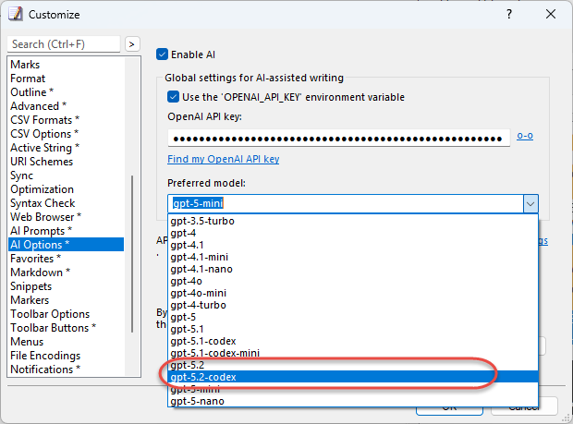The width and height of the screenshot is (573, 424).
Task: Open File Encodings settings
Action: pyautogui.click(x=67, y=356)
